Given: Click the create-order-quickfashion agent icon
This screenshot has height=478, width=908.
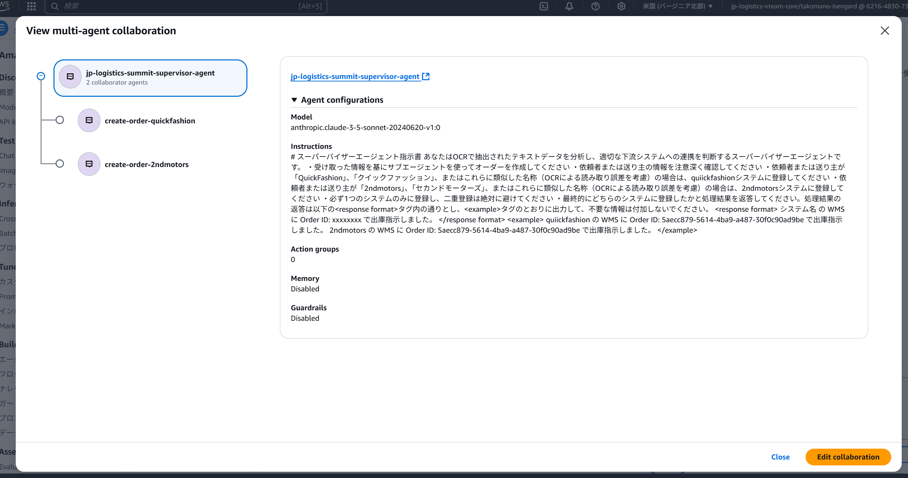Looking at the screenshot, I should coord(89,121).
